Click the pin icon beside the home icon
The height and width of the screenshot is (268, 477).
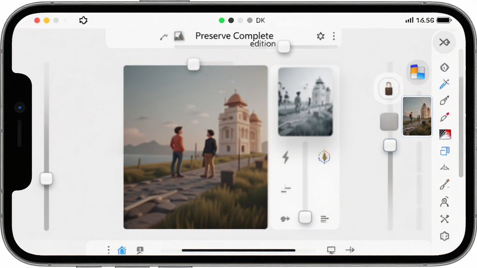140,250
